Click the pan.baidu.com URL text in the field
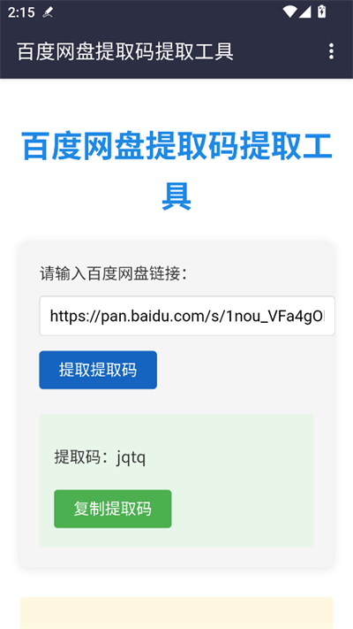Screen dimensions: 353x629 click(x=187, y=317)
